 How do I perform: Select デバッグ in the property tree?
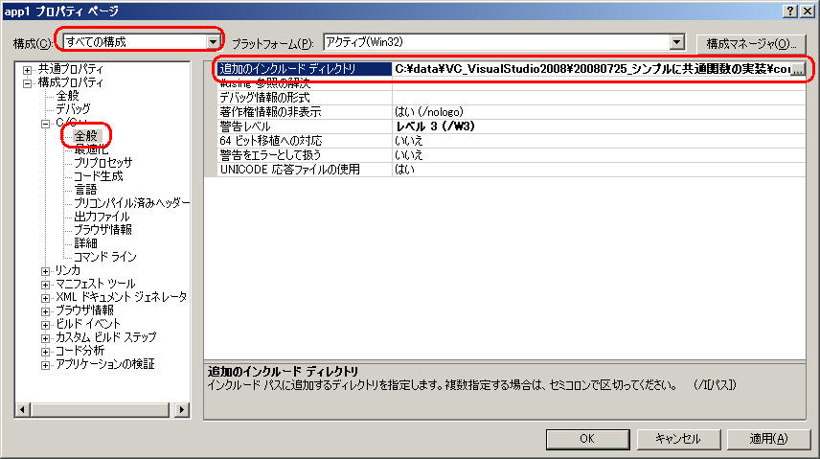pos(73,110)
